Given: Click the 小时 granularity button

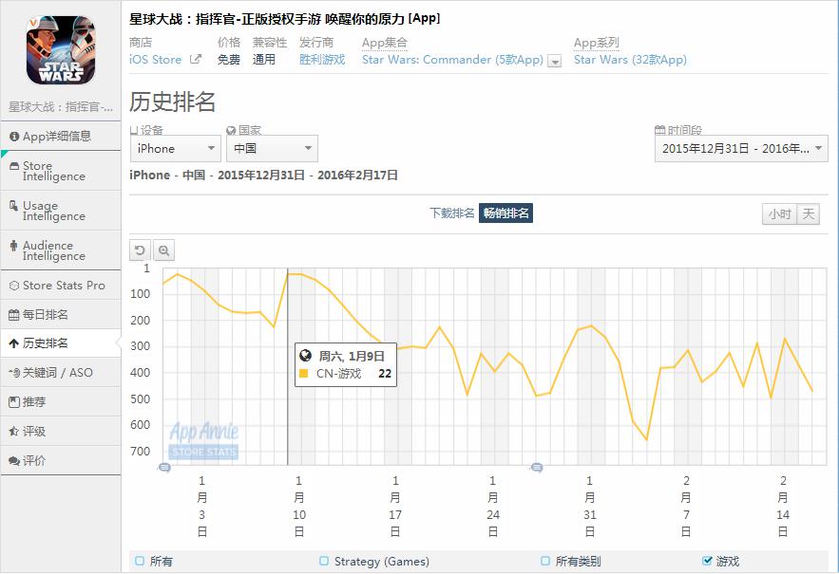Looking at the screenshot, I should 779,214.
